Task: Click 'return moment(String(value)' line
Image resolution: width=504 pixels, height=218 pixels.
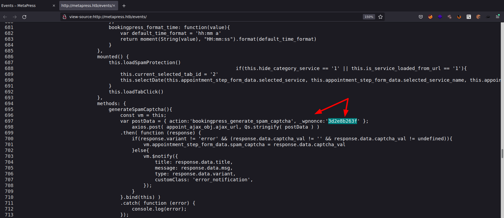Action: pos(218,39)
